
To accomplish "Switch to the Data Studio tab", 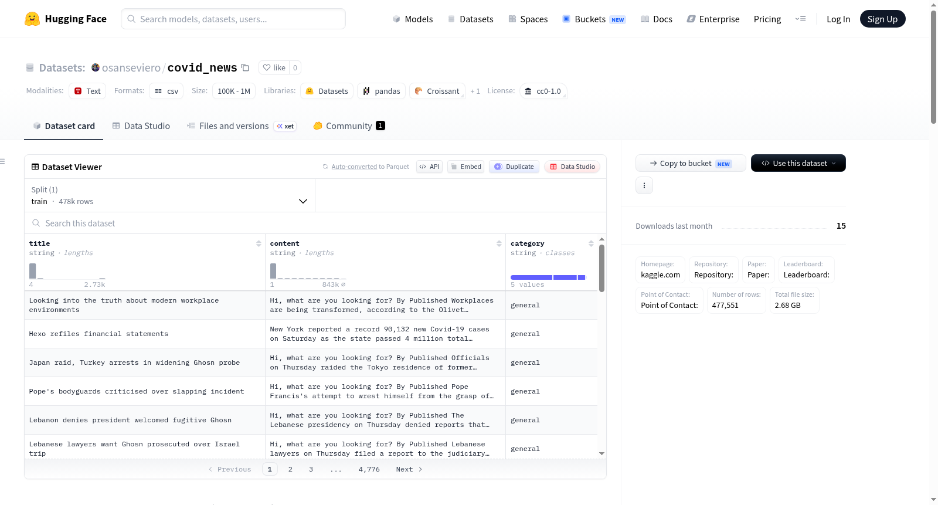I will click(141, 126).
